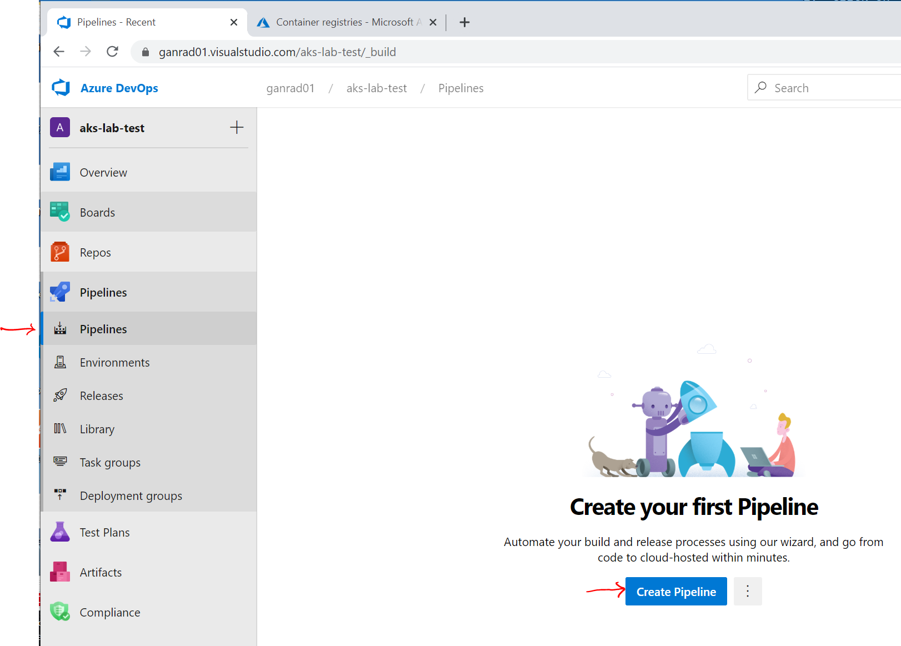This screenshot has height=646, width=901.
Task: Open the Overview icon in sidebar
Action: click(x=60, y=172)
